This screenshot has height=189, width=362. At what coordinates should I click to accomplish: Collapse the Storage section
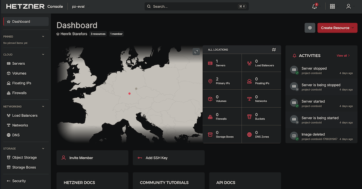point(43,148)
